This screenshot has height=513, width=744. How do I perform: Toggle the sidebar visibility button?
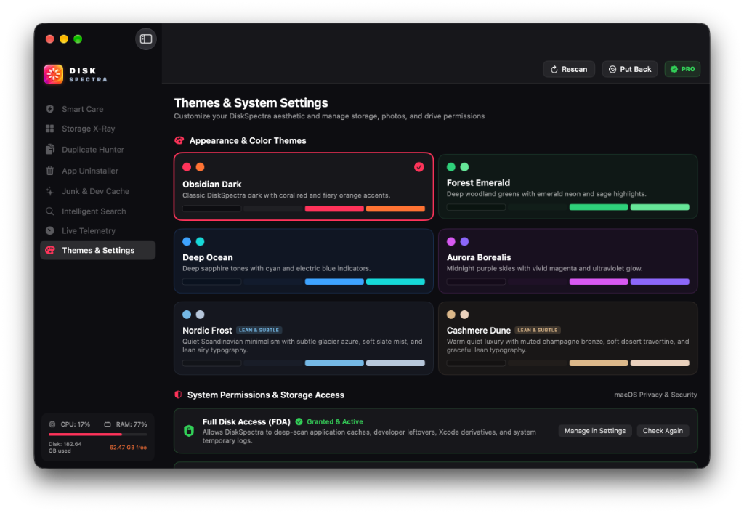(145, 39)
